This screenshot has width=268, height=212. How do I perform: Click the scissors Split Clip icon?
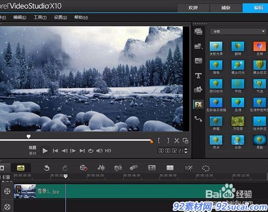pyautogui.click(x=177, y=140)
